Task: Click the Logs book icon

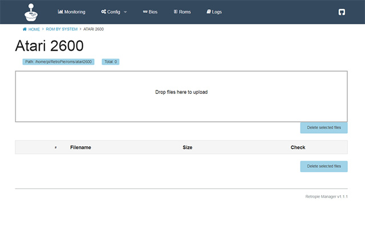Action: coord(209,11)
